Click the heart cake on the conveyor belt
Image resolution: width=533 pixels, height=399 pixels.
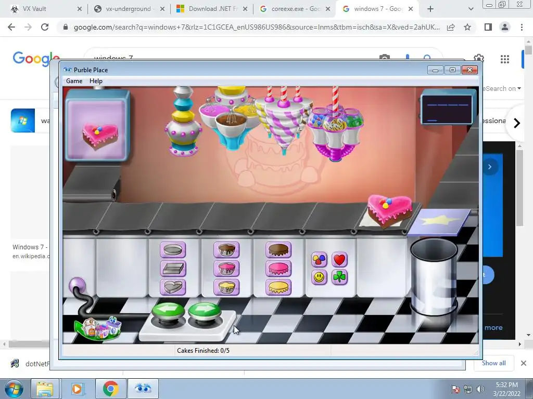[389, 210]
